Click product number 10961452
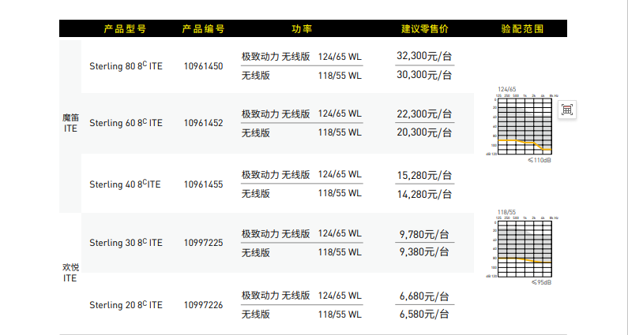This screenshot has width=628, height=335. [x=204, y=123]
